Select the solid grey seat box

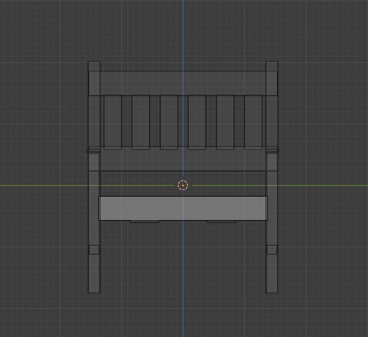[183, 208]
